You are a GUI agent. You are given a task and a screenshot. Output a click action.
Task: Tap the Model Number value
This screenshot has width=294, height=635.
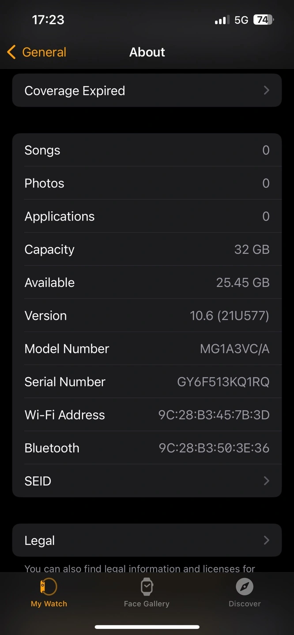pyautogui.click(x=234, y=349)
